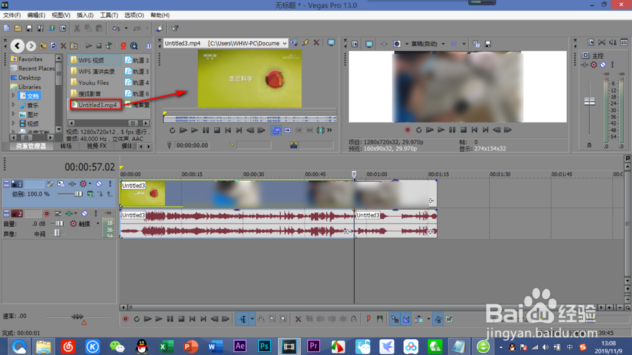Solo audio track 2
This screenshot has width=632, height=355.
click(x=95, y=214)
